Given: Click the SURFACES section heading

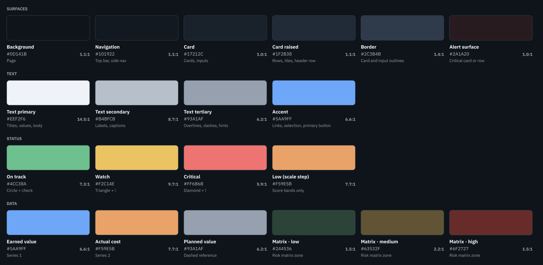Looking at the screenshot, I should 17,9.
